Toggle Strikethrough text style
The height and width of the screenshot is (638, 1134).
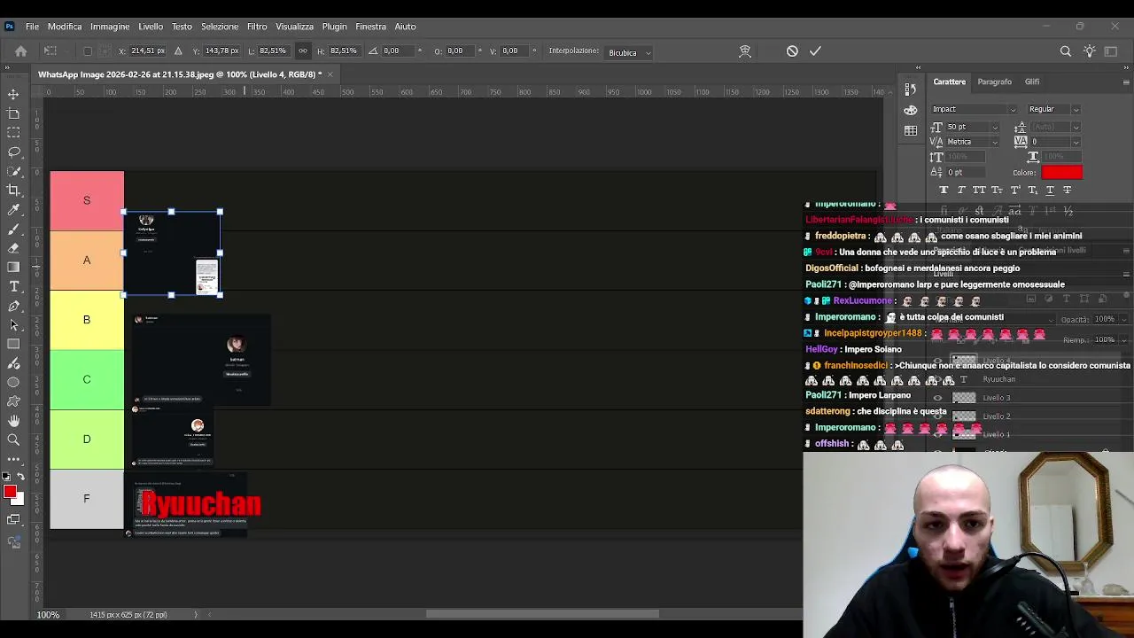point(1067,190)
